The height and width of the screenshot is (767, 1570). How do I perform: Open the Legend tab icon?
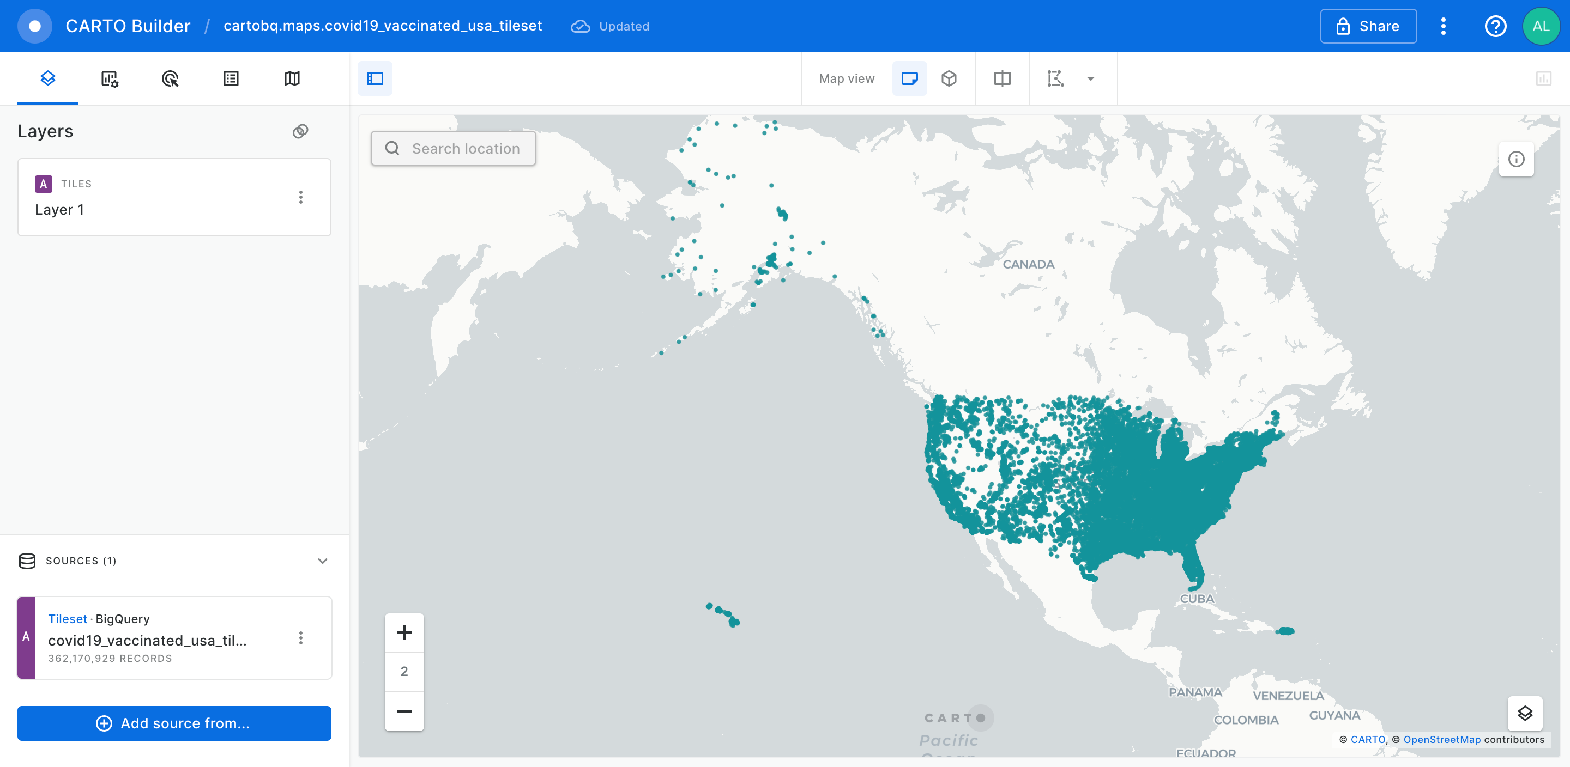click(x=231, y=78)
